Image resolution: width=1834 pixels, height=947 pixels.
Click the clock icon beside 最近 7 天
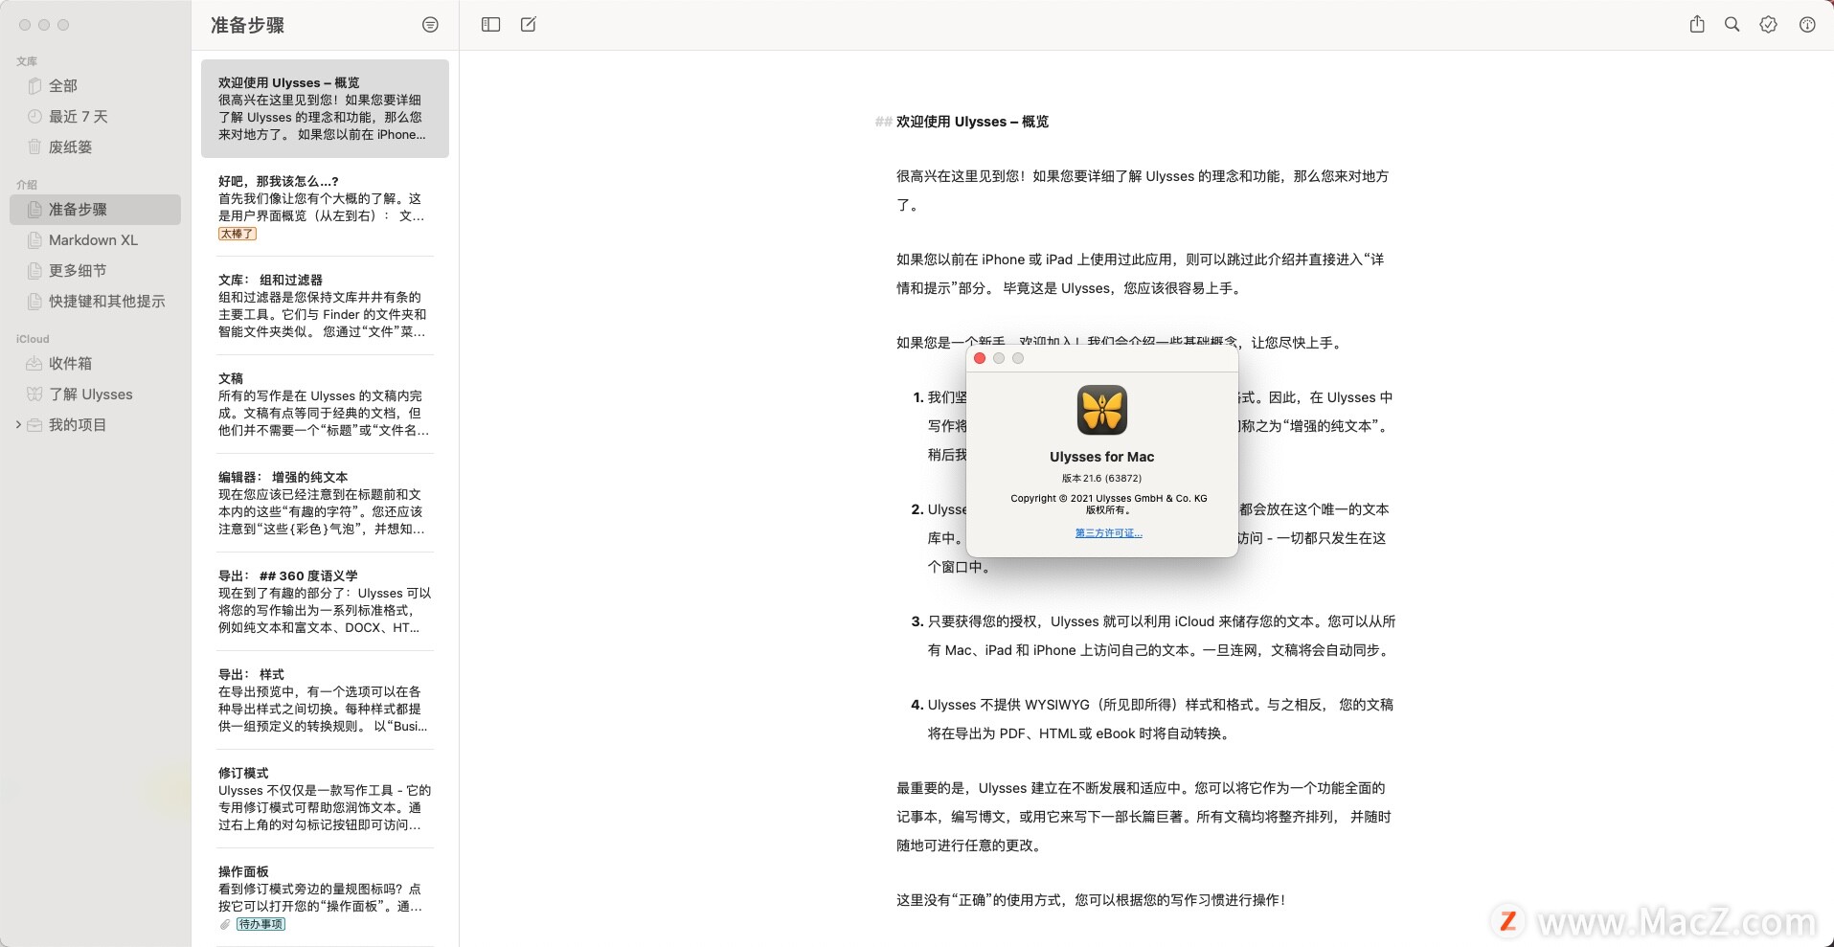34,117
